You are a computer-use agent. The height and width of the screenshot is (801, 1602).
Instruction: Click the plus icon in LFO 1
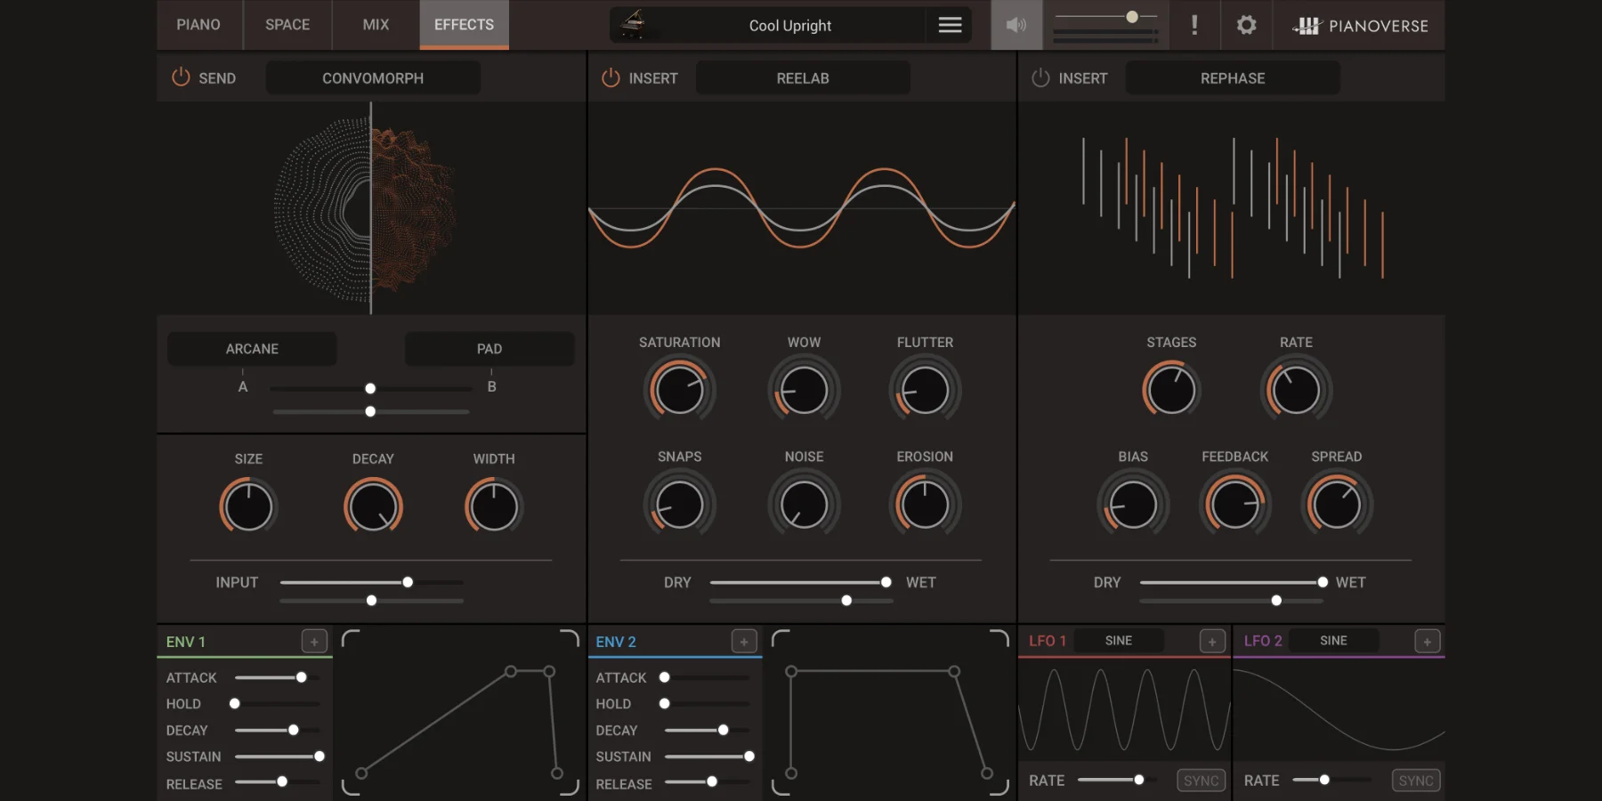coord(1212,641)
